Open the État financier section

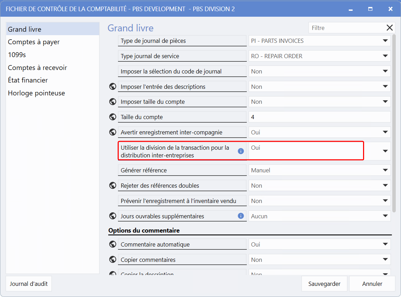pyautogui.click(x=28, y=80)
